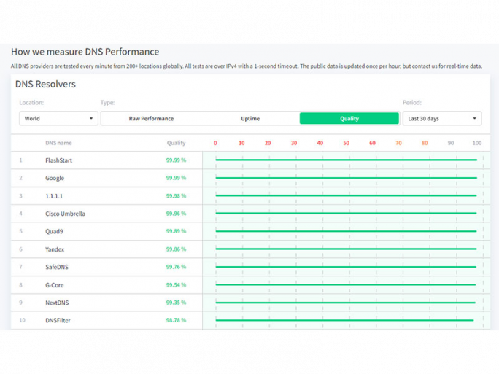Click the 98.78 % quality value
Viewport: 499px width, 374px height.
[x=176, y=320]
